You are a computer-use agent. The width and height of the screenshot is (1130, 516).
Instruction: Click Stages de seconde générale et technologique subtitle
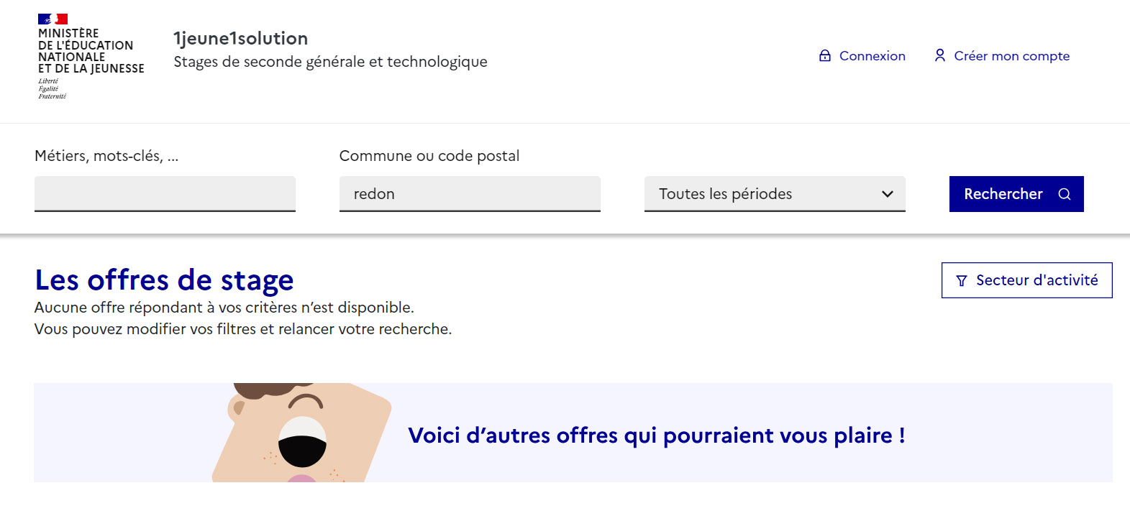coord(331,62)
